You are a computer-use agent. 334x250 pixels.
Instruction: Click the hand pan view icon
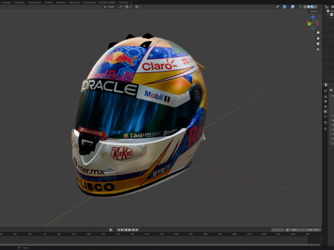click(x=318, y=38)
